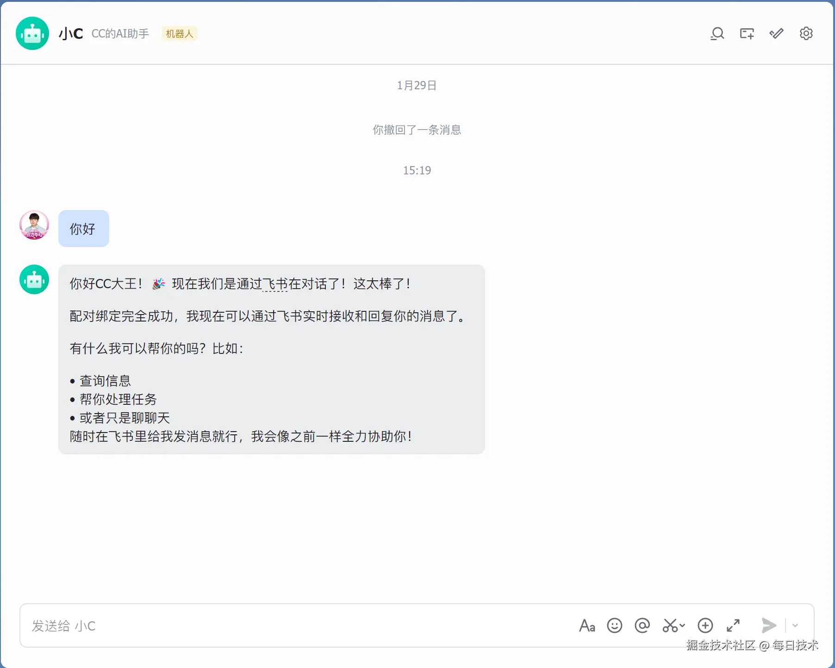
Task: Open chat settings gear icon
Action: [x=806, y=33]
